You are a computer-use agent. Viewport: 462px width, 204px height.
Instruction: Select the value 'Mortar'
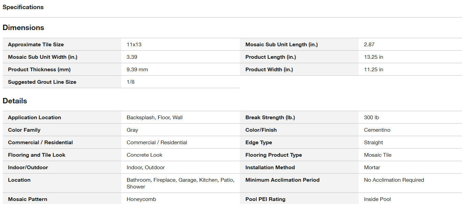tap(372, 168)
